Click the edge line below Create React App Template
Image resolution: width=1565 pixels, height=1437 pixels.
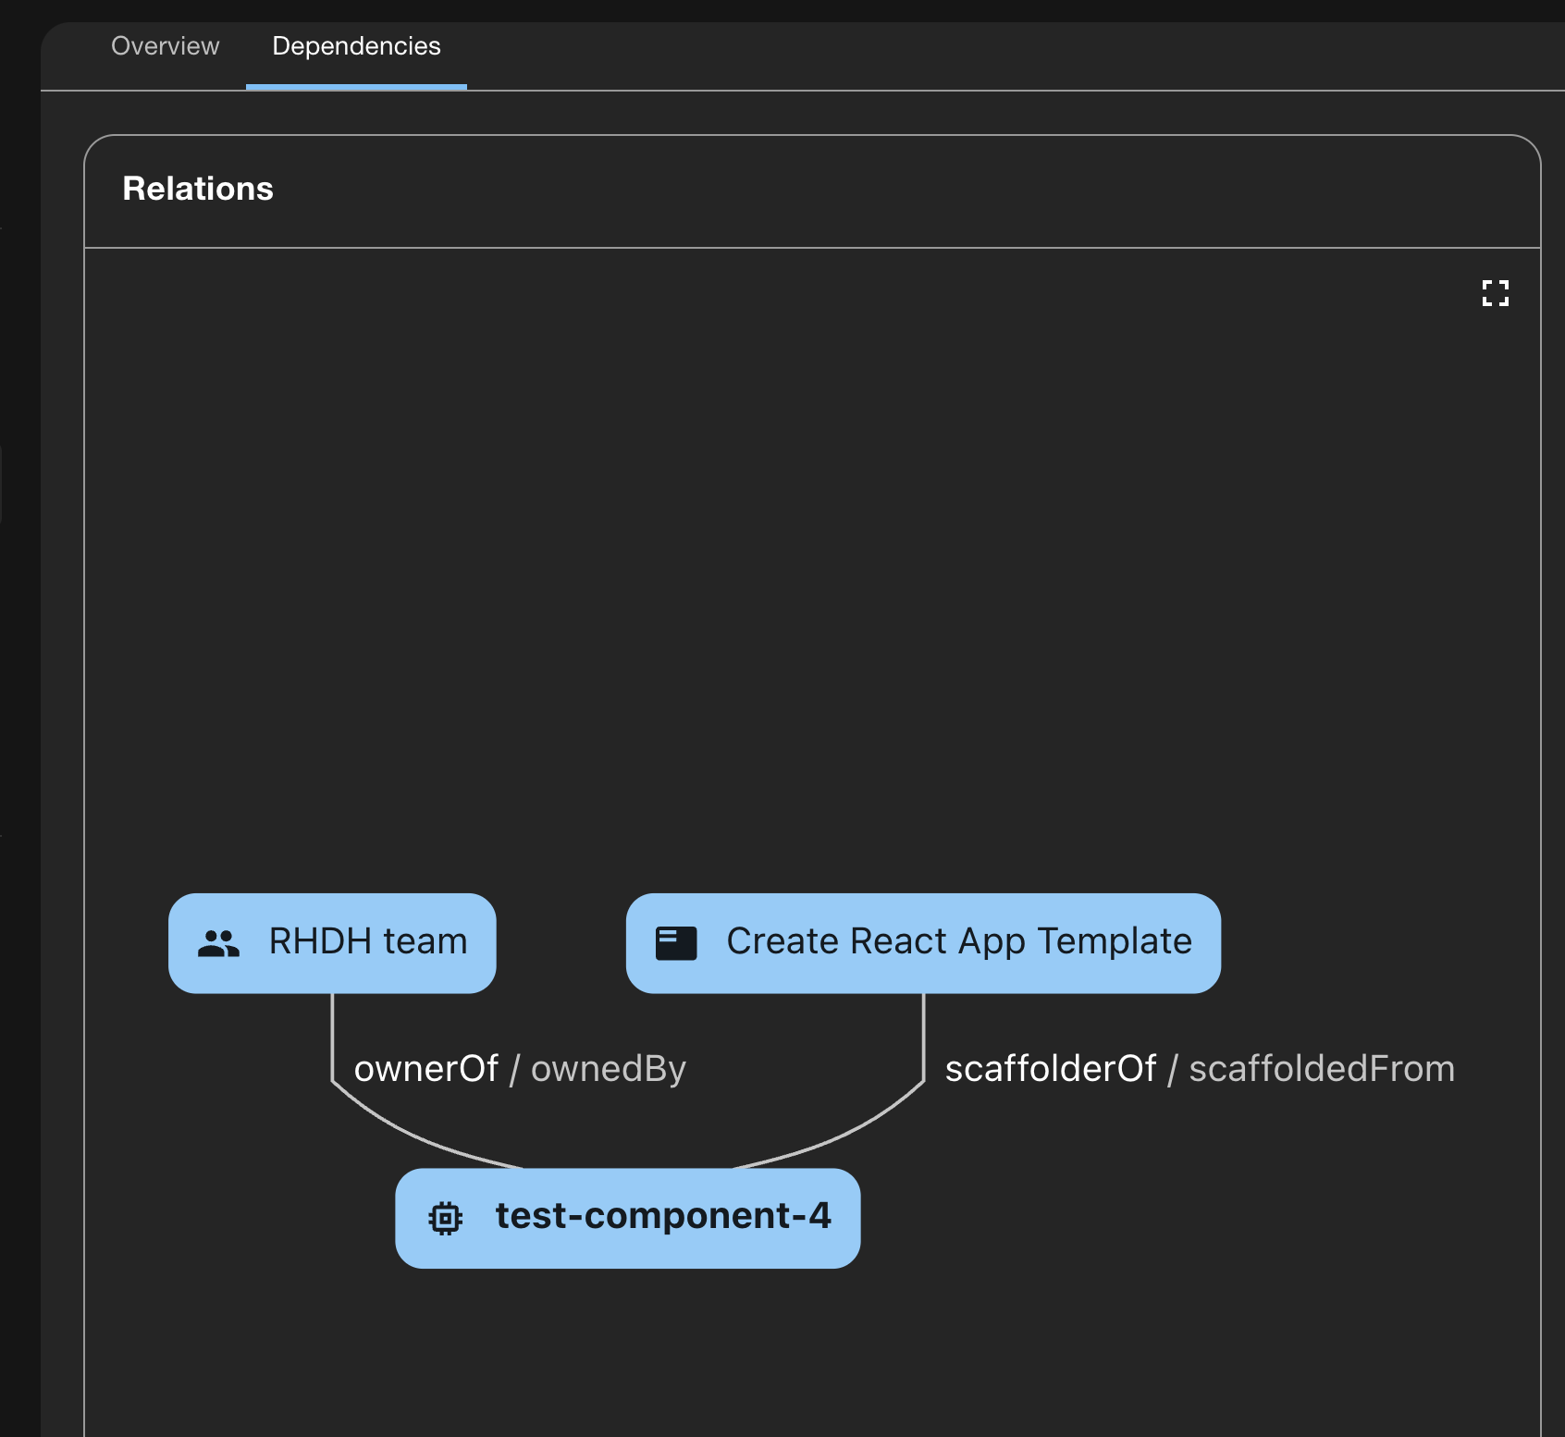click(923, 1036)
